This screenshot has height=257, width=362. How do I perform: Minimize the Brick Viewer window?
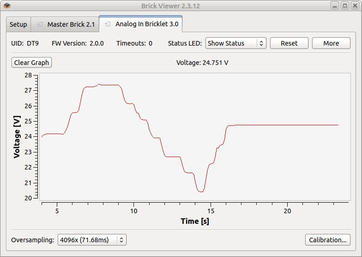click(335, 6)
